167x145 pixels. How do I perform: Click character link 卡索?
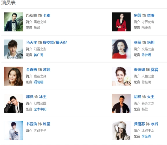[47, 15]
